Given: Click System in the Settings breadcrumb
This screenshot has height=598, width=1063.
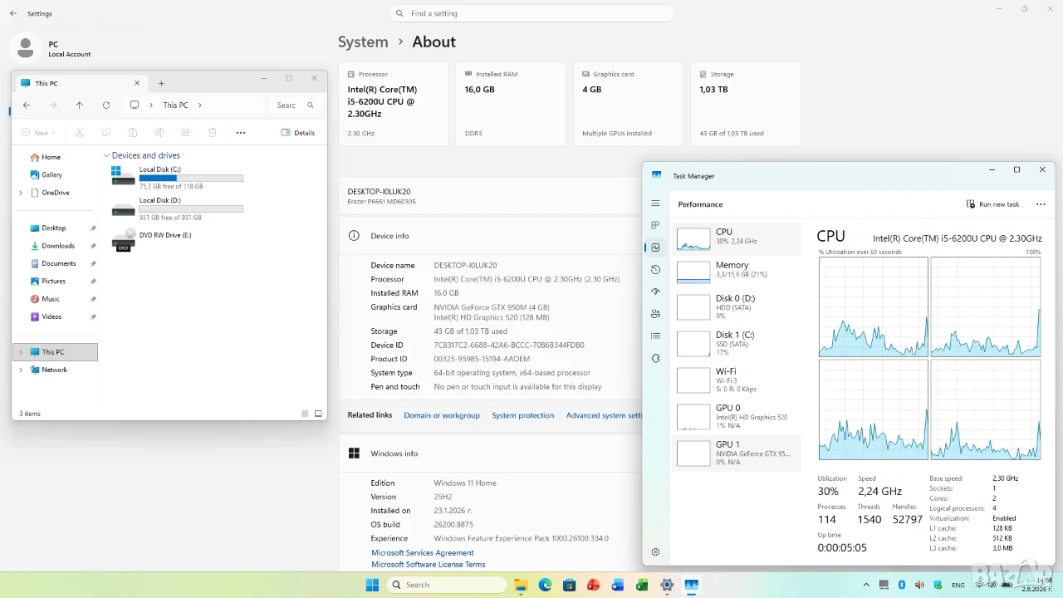Looking at the screenshot, I should tap(363, 42).
